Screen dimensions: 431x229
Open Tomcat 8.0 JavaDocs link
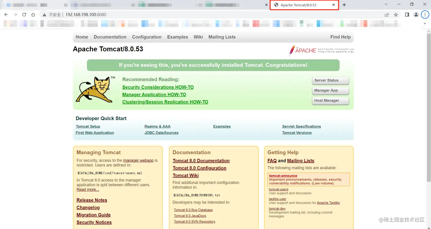[190, 216]
